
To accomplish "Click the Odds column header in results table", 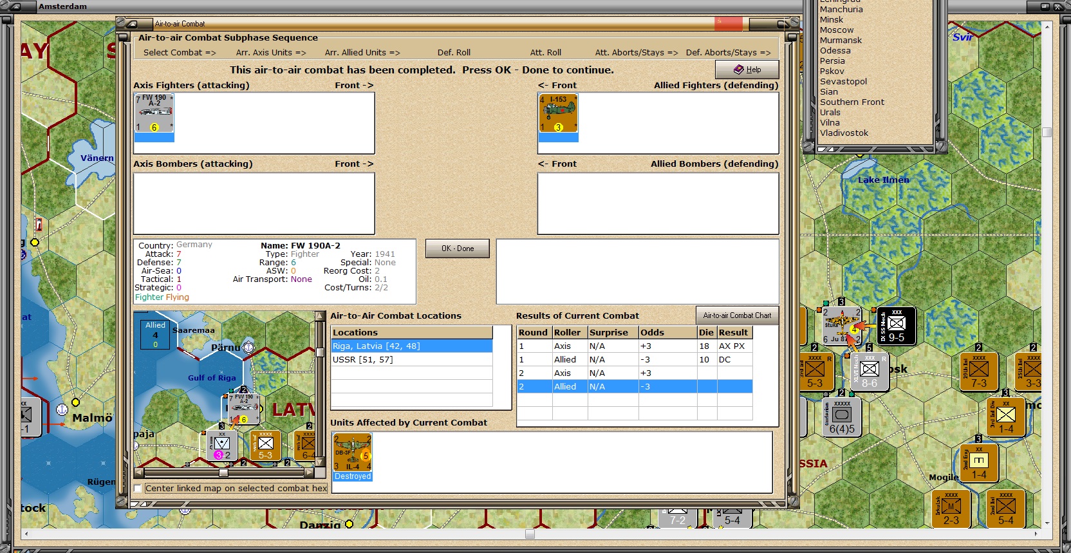I will pos(668,333).
